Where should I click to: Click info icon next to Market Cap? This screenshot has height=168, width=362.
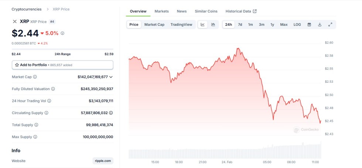click(x=35, y=77)
